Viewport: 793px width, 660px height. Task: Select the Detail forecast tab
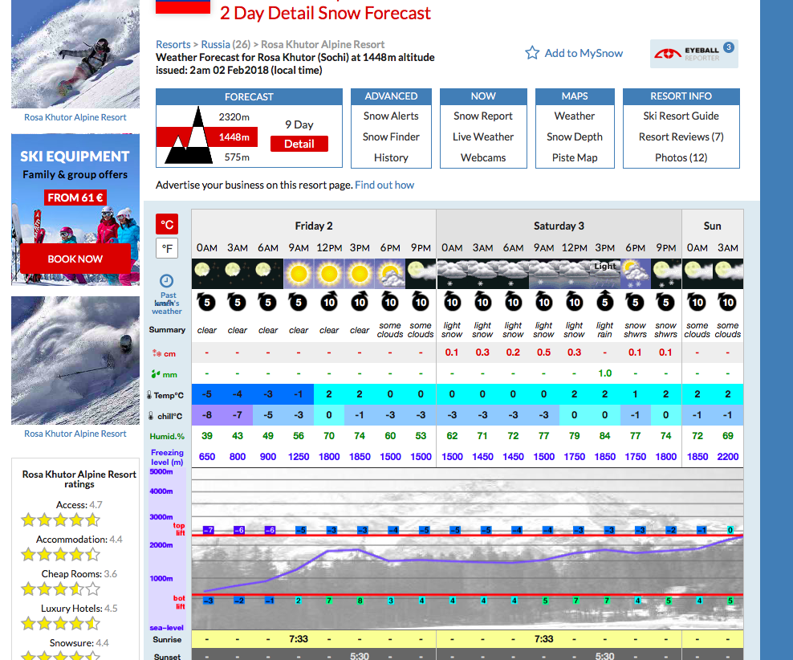pyautogui.click(x=299, y=144)
